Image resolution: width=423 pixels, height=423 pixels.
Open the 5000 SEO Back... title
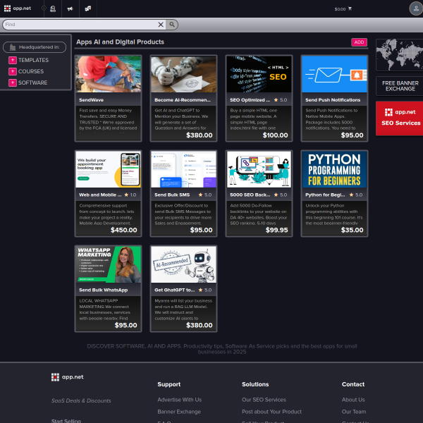250,195
